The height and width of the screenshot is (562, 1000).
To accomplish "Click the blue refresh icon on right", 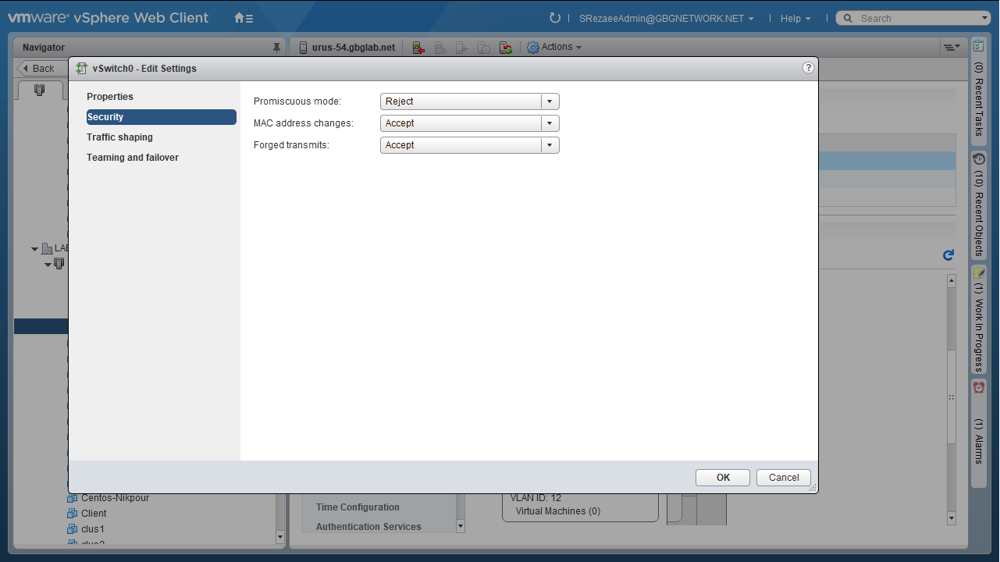I will click(948, 255).
